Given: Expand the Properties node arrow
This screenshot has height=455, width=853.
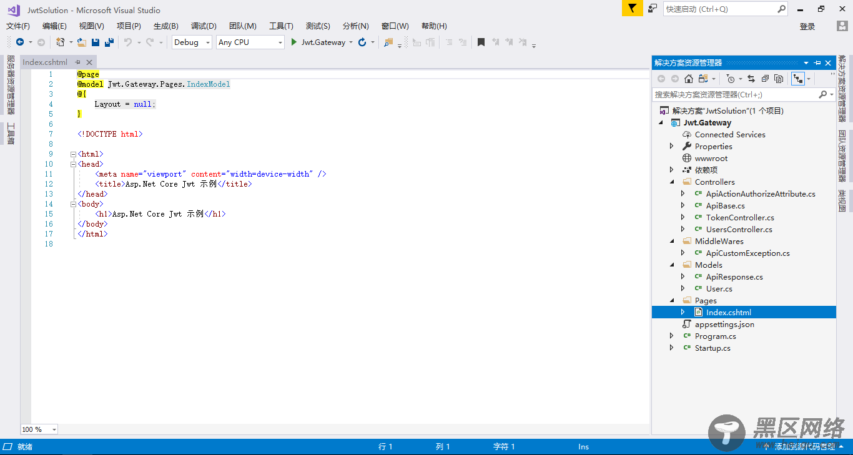Looking at the screenshot, I should point(672,146).
